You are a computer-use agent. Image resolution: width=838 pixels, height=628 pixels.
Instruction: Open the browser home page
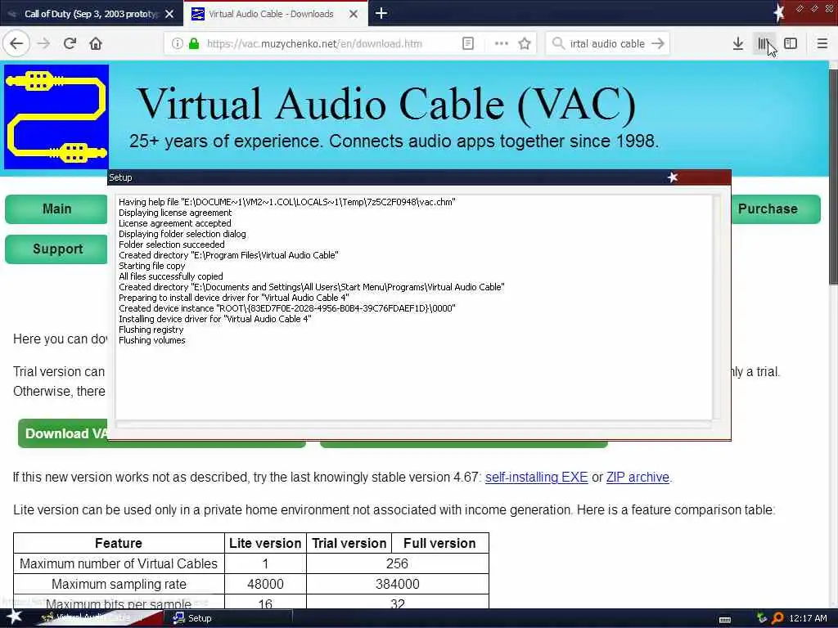tap(96, 43)
